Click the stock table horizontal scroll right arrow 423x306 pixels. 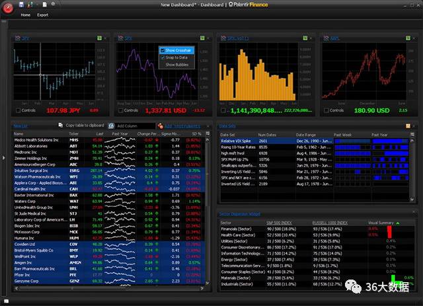202,288
